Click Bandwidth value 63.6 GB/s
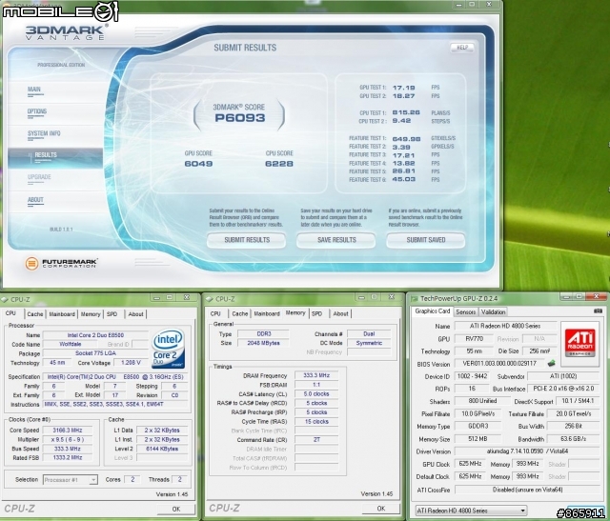Viewport: 610px width, 521px height. click(573, 439)
